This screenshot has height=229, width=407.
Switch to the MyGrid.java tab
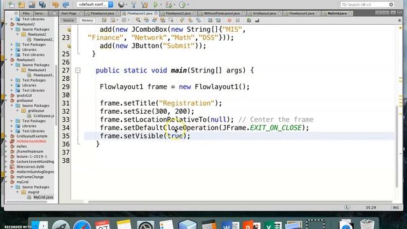tap(336, 13)
